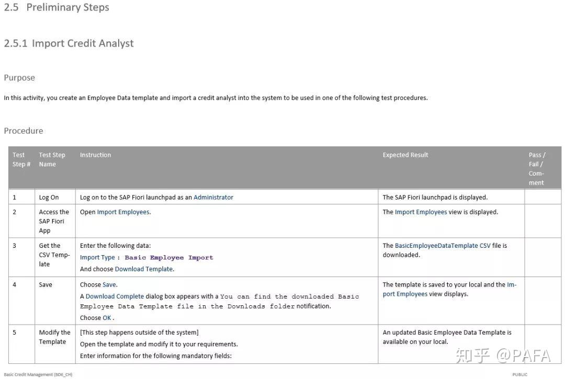Select the Import Type hyperlink
Image resolution: width=565 pixels, height=379 pixels.
[97, 257]
